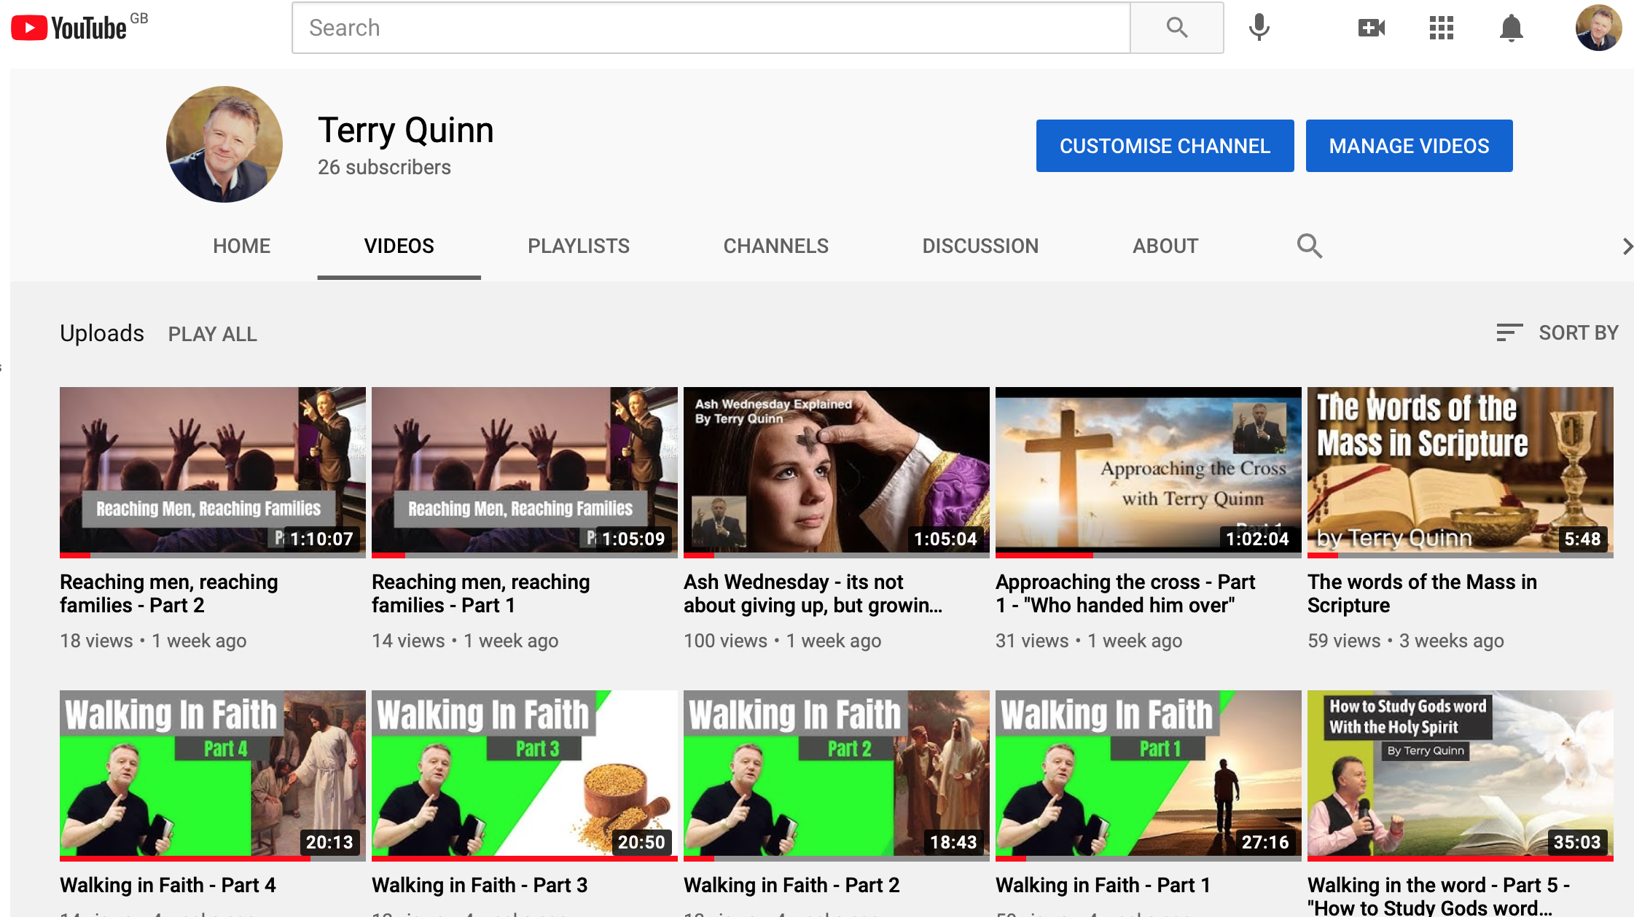Screen dimensions: 1634x917
Task: Open the channel search icon
Action: [1308, 246]
